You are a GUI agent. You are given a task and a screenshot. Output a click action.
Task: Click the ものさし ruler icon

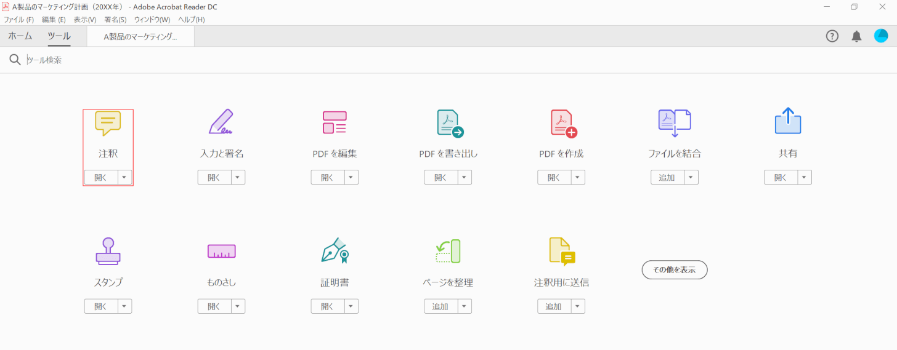tap(221, 251)
